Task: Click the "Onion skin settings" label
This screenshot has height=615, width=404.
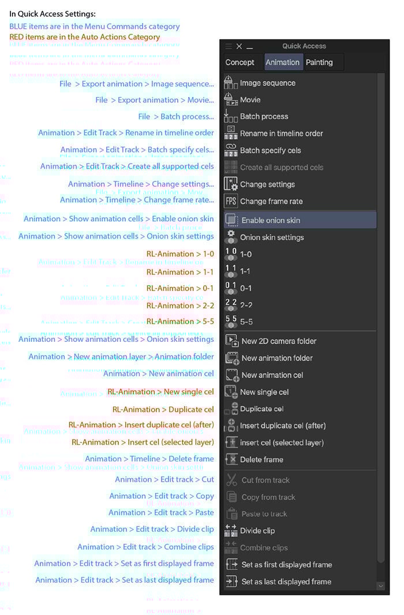Action: [272, 237]
